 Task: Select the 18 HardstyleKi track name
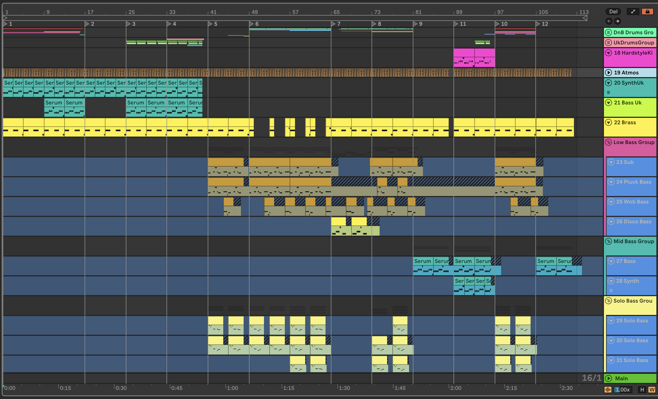pyautogui.click(x=633, y=53)
